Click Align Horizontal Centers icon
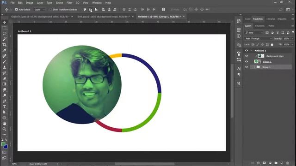The image size is (296, 166). tap(109, 9)
